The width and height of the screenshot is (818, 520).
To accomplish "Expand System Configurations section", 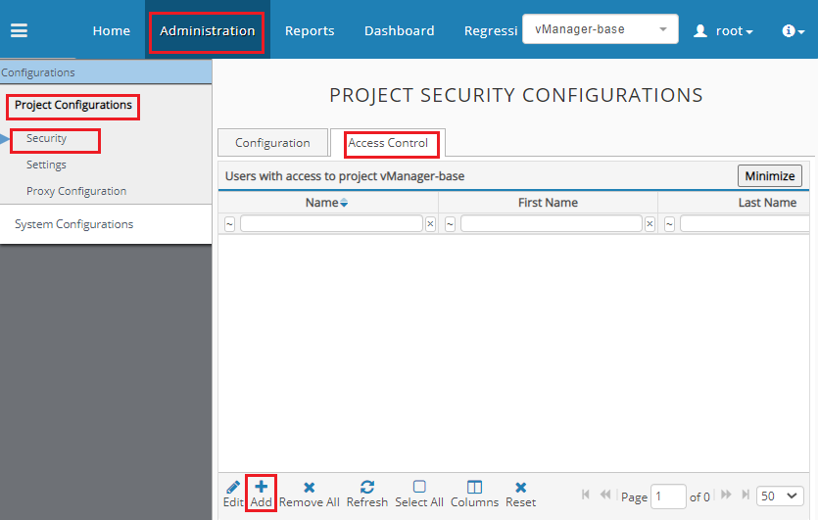I will click(x=73, y=224).
